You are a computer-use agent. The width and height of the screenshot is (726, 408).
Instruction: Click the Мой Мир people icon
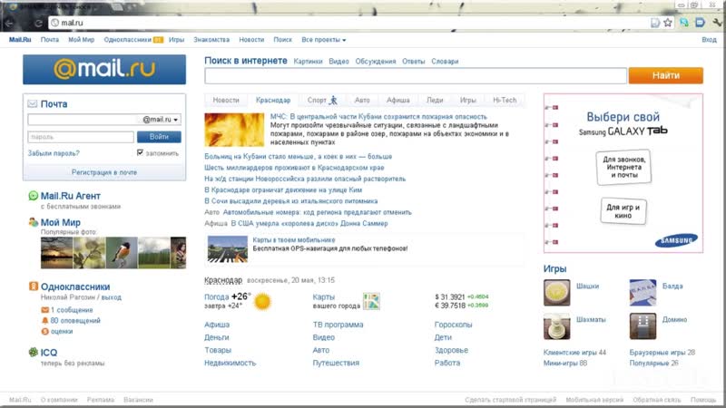point(34,222)
